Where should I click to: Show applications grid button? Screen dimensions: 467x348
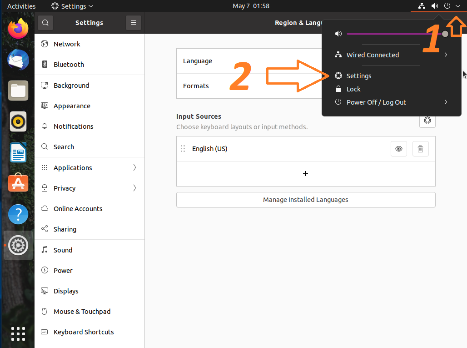[x=18, y=333]
